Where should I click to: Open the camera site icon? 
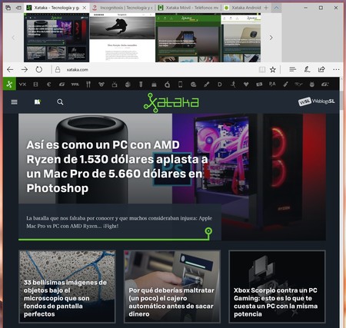coord(259,84)
